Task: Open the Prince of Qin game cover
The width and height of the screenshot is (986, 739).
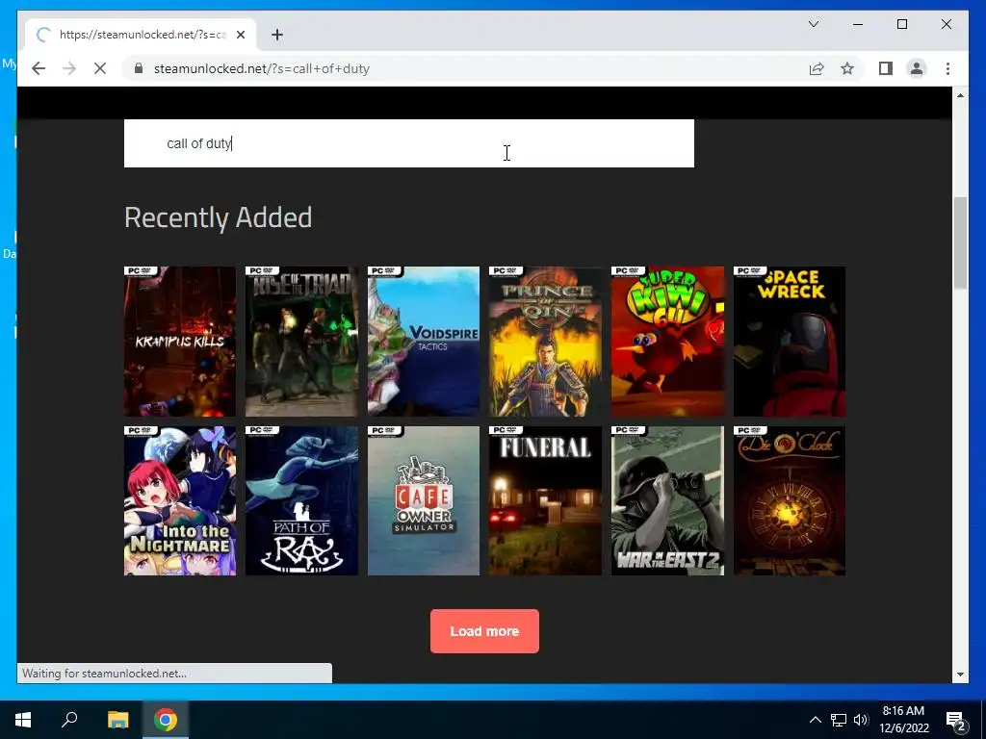Action: 545,342
